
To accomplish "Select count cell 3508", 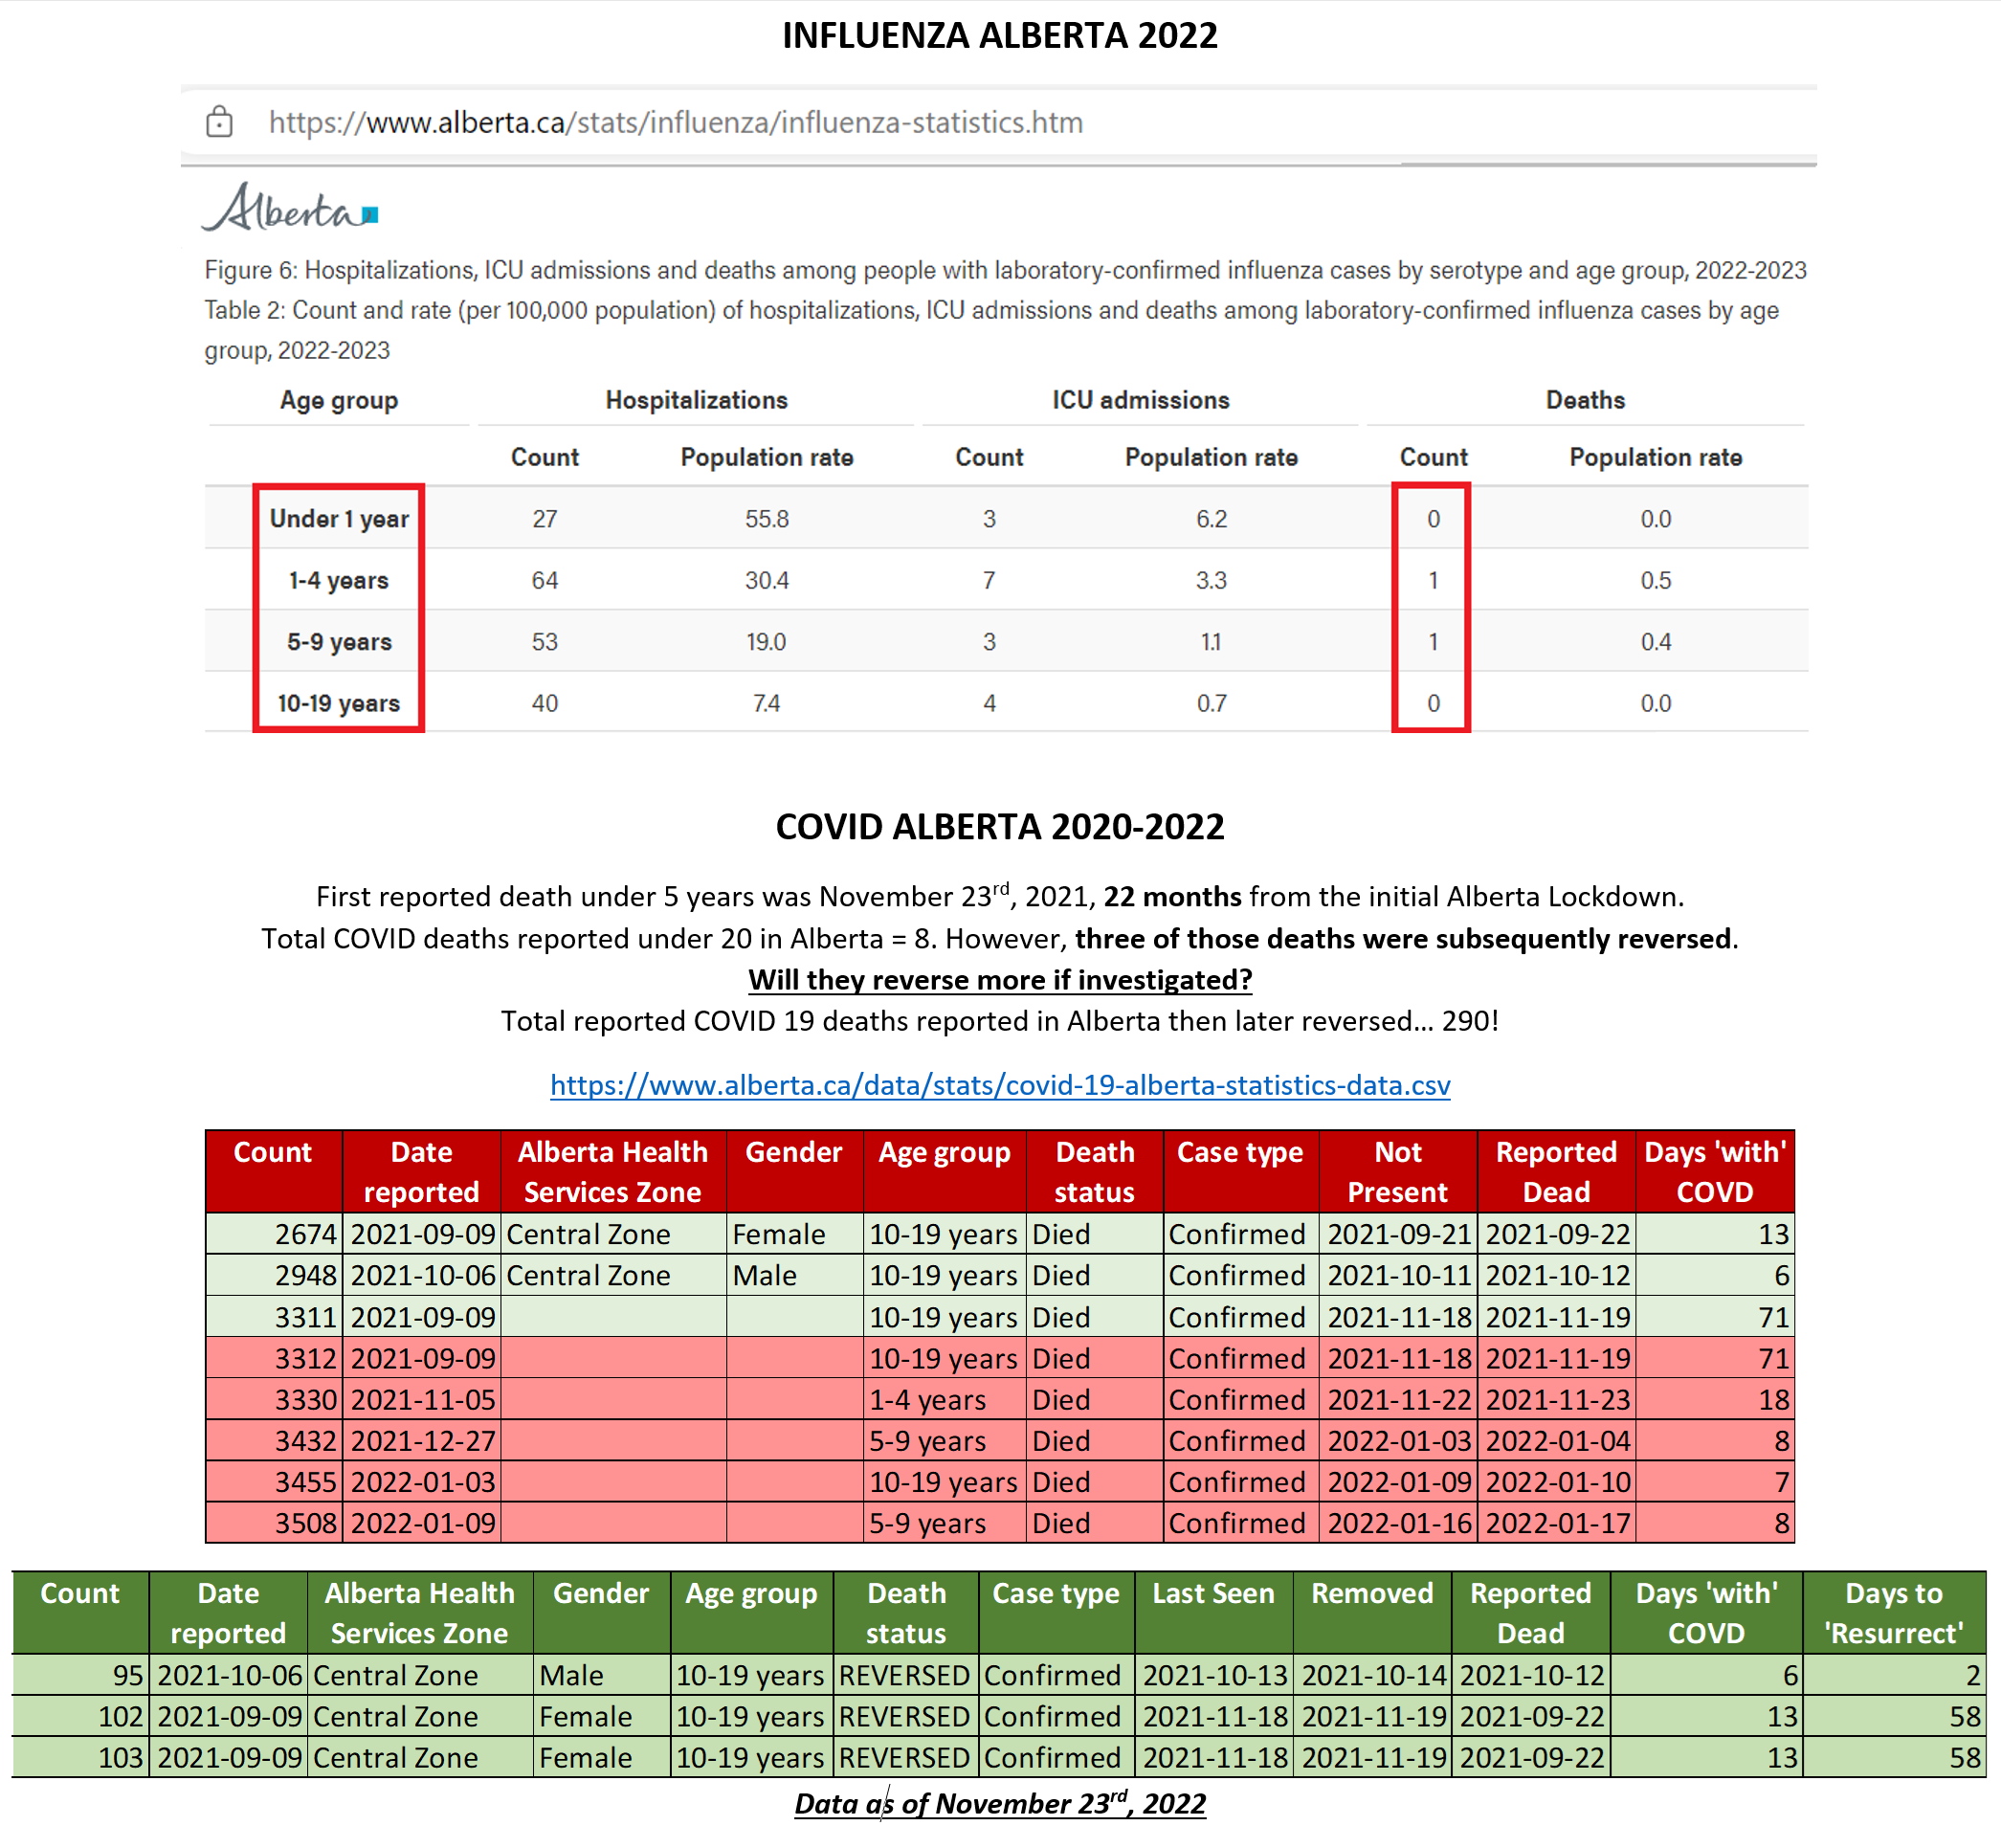I will [274, 1523].
